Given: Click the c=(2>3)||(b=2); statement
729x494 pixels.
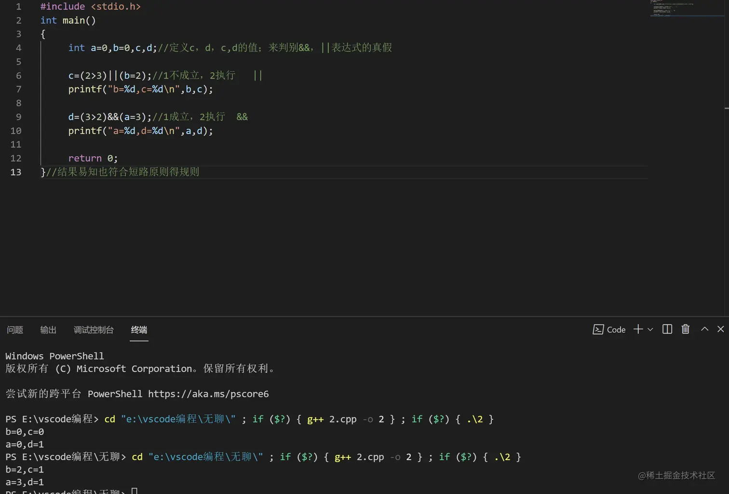Looking at the screenshot, I should 110,76.
